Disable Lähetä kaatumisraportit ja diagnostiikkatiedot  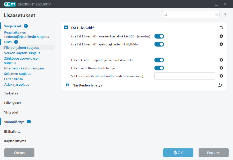pos(159,60)
